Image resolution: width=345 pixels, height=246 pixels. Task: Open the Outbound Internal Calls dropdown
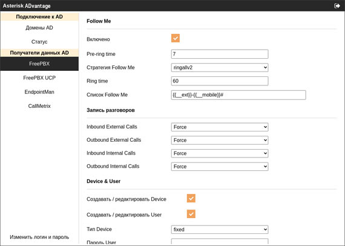[x=220, y=167]
